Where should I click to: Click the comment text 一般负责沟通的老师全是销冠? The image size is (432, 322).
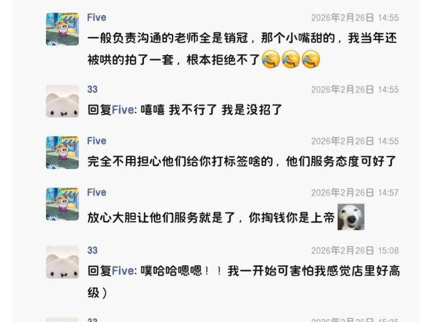point(168,38)
